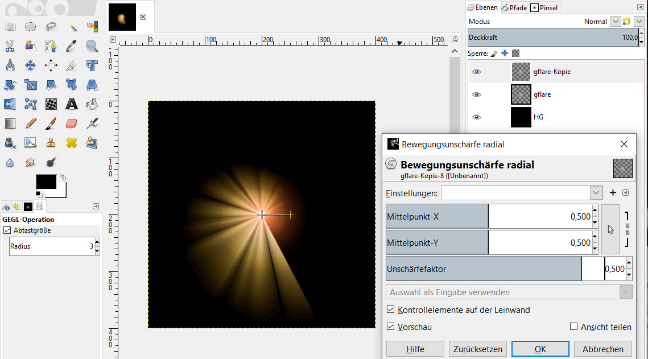The image size is (648, 359).
Task: Open the Ebenen panel configuration menu
Action: pyautogui.click(x=641, y=7)
